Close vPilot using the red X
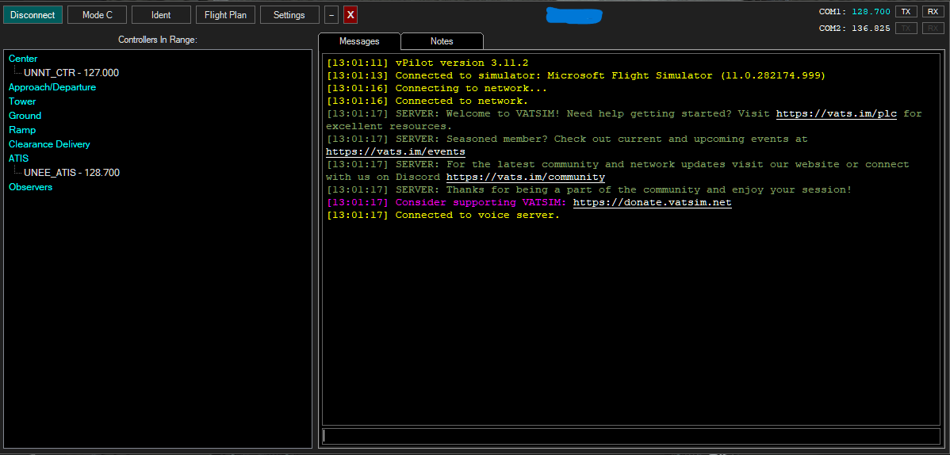Image resolution: width=950 pixels, height=455 pixels. [350, 15]
